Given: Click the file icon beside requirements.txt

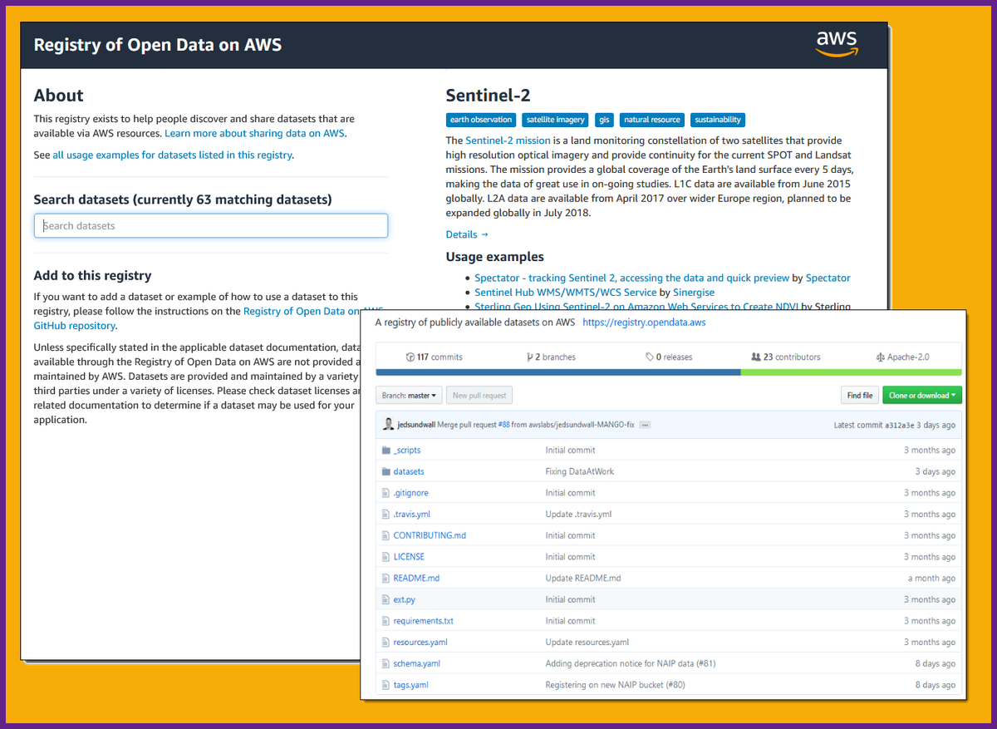Looking at the screenshot, I should [x=386, y=621].
